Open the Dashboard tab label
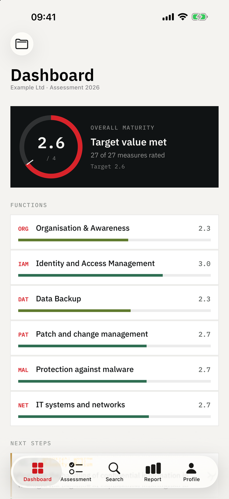Screen dimensions: 229x499 38,479
